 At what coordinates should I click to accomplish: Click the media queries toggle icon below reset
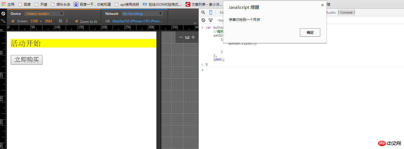3,21
